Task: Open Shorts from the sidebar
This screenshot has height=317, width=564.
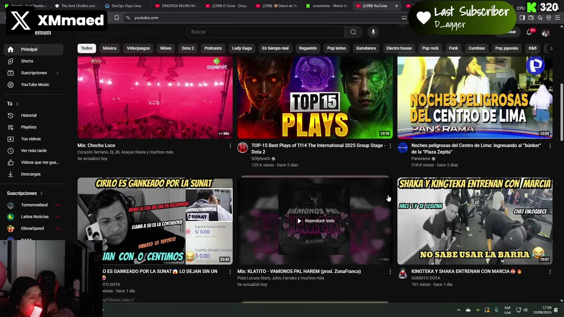Action: point(33,61)
